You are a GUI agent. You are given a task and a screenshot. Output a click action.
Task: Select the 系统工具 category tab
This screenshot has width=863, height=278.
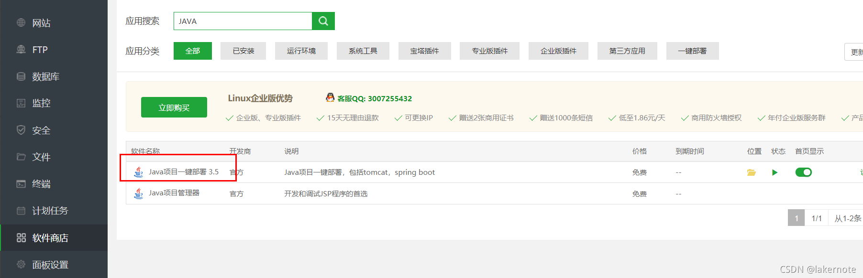point(363,51)
